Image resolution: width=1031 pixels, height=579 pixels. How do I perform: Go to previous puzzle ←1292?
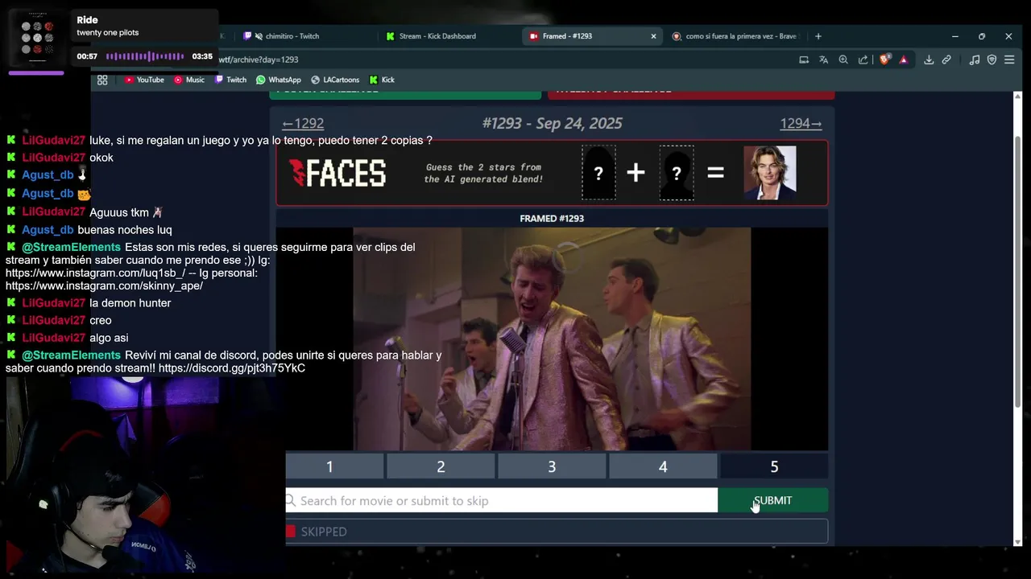(x=303, y=123)
